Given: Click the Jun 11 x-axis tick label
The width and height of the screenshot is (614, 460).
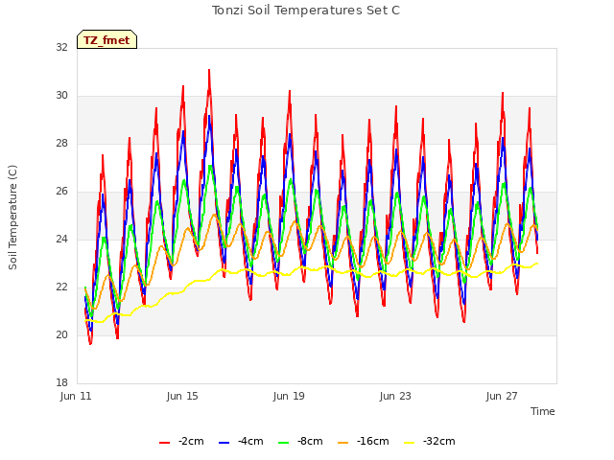Looking at the screenshot, I should tap(76, 396).
